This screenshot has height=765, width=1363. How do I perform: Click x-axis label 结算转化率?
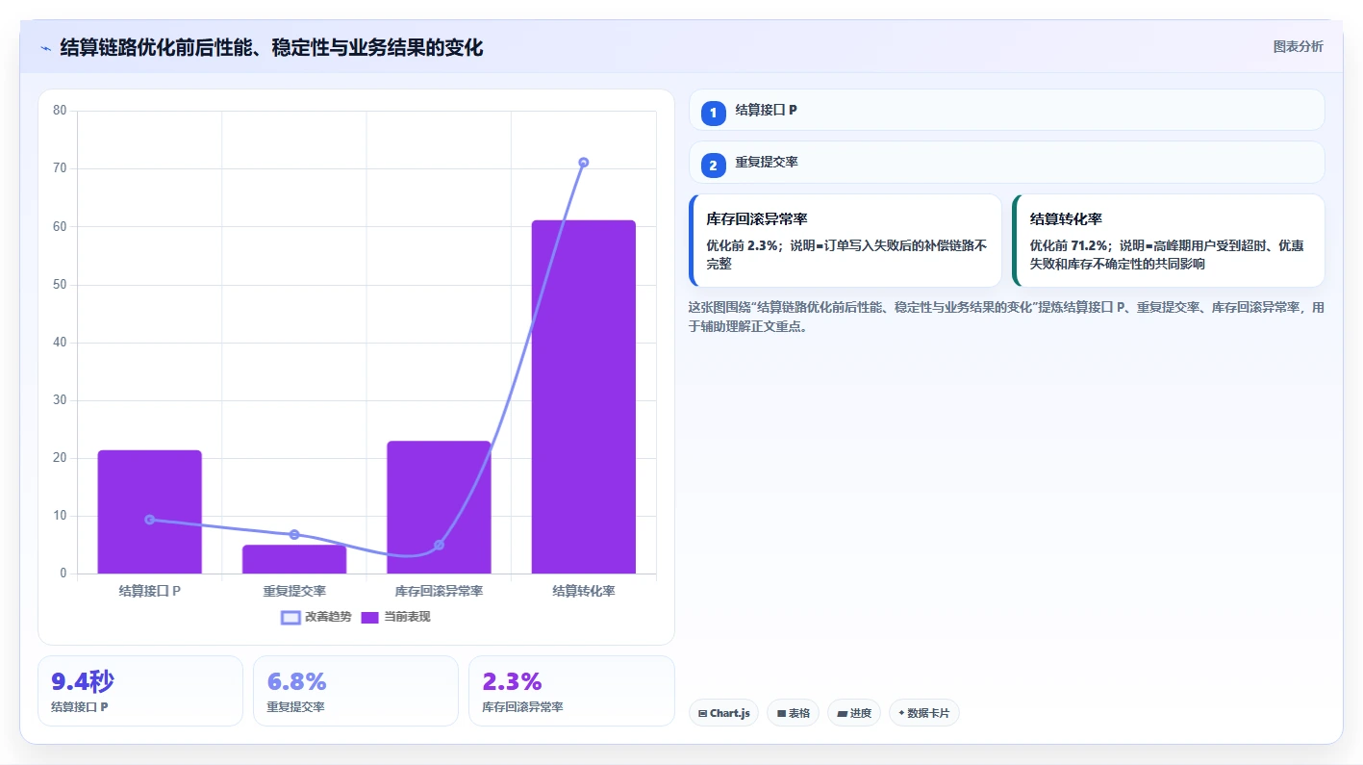(x=584, y=591)
